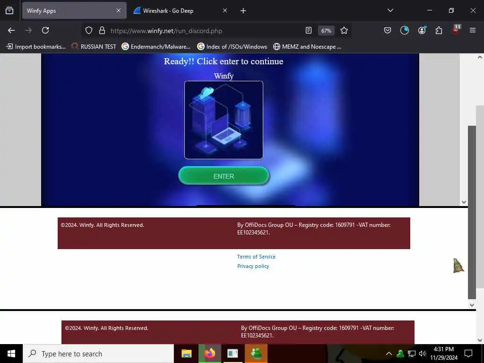Expand the list all tabs chevron
Viewport: 484px width, 363px height.
coord(390,10)
